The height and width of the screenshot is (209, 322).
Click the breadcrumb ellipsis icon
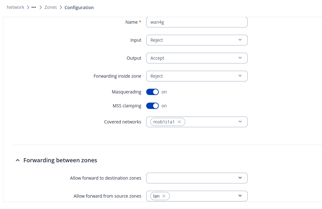point(34,7)
